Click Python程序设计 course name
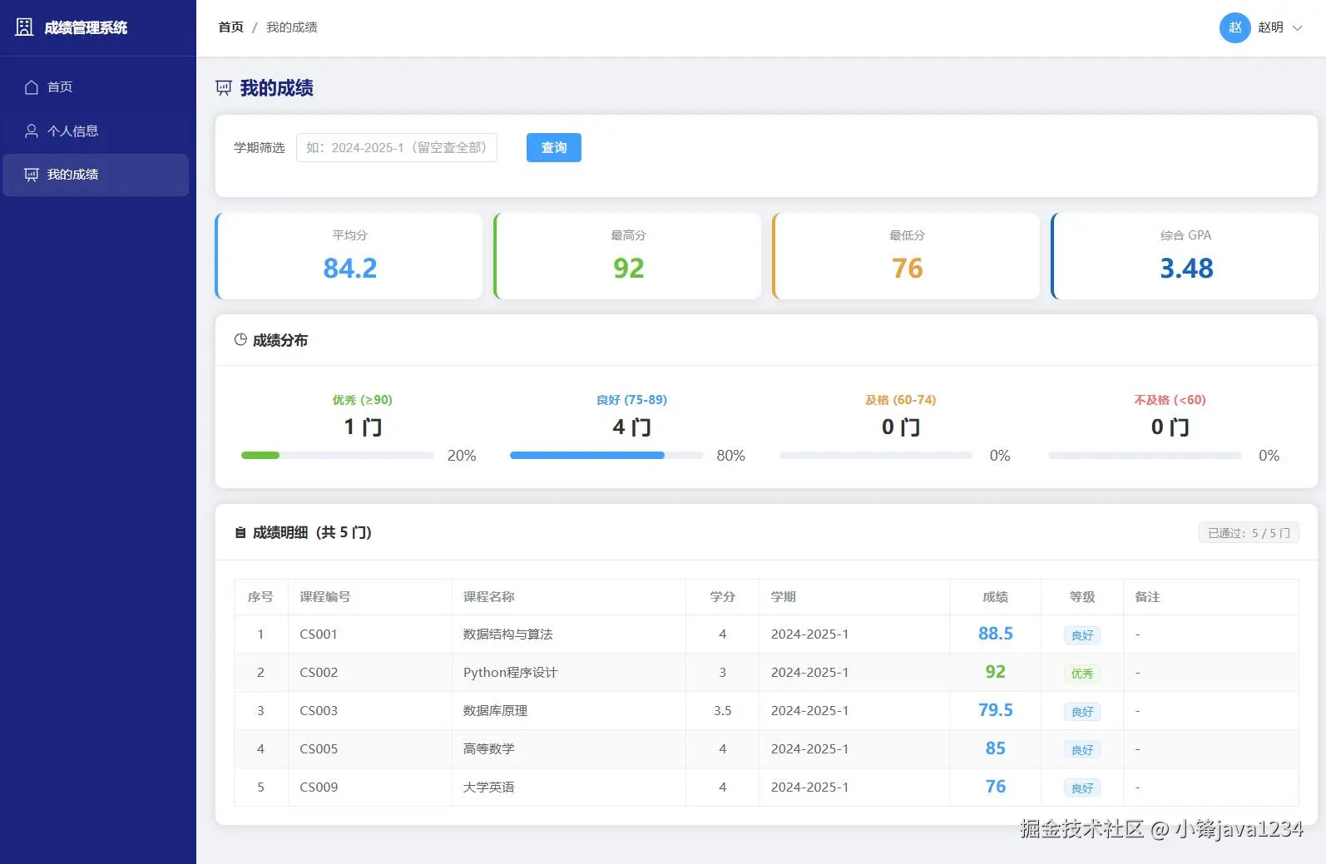 [510, 673]
